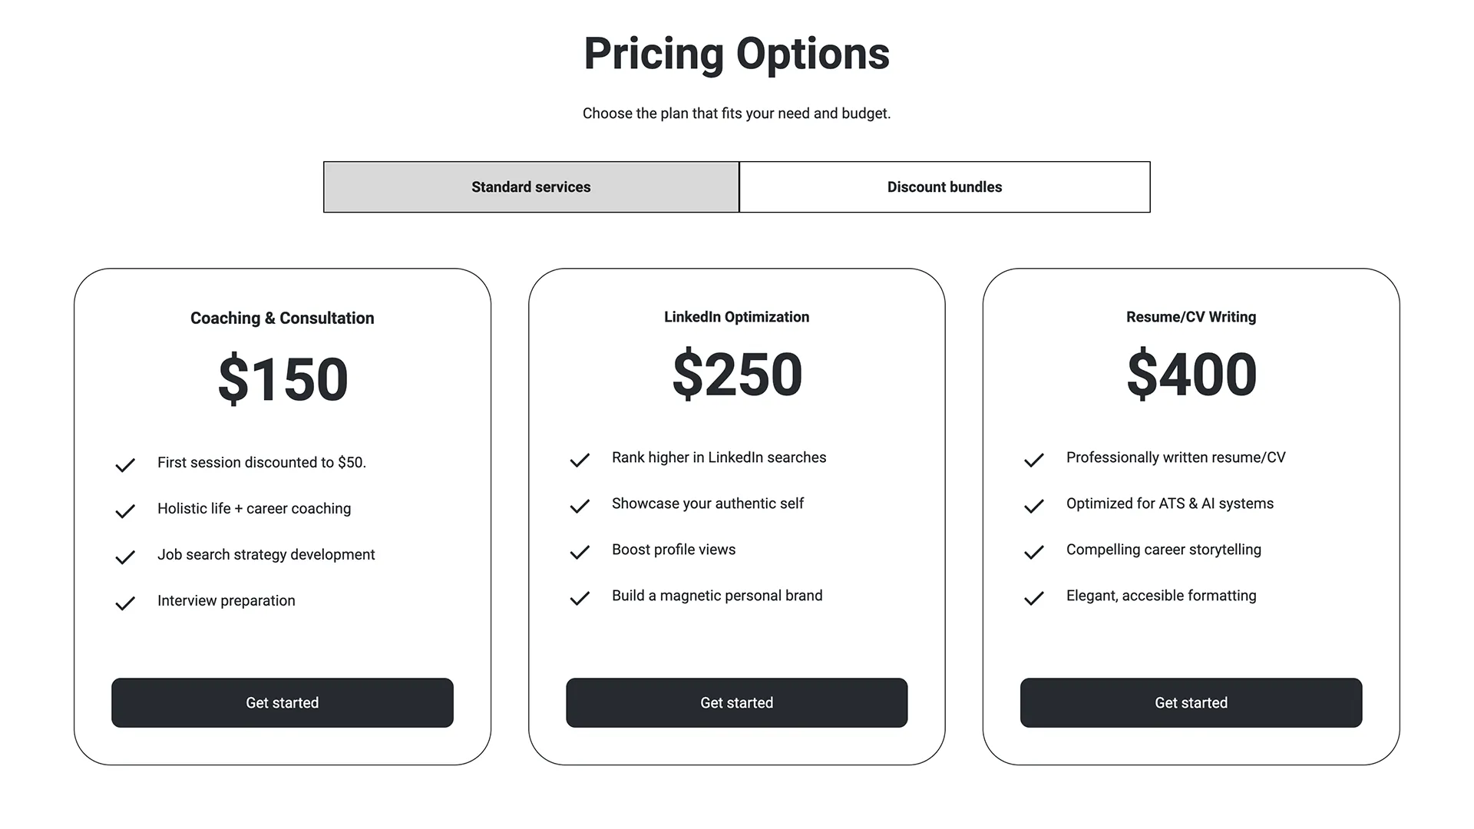This screenshot has width=1474, height=829.
Task: Click checkmark next to Holistic life + career coaching
Action: pyautogui.click(x=125, y=511)
